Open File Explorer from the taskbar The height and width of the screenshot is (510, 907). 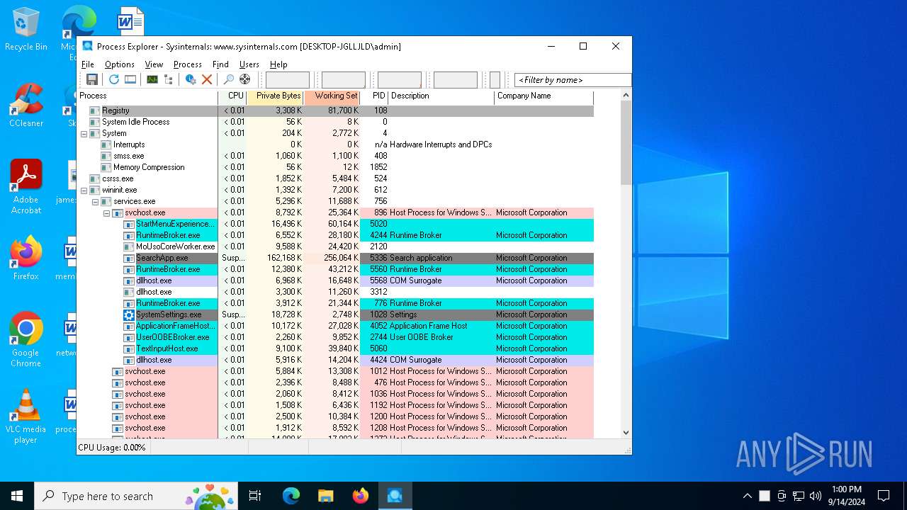tap(325, 496)
